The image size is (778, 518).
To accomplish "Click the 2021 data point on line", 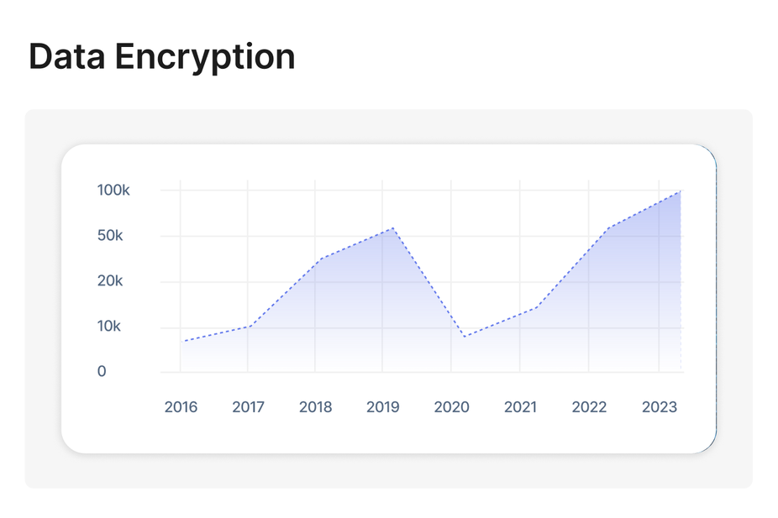I will (x=536, y=308).
